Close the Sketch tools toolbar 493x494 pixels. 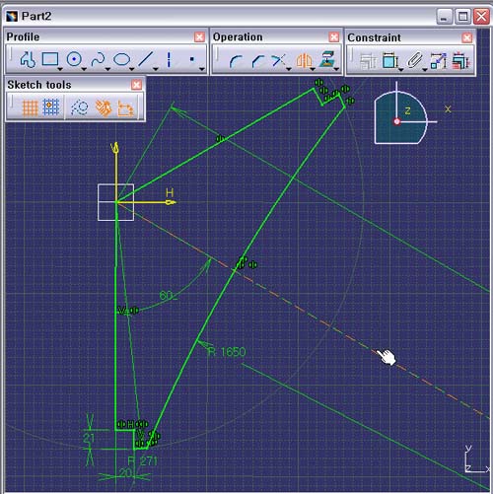pyautogui.click(x=136, y=85)
